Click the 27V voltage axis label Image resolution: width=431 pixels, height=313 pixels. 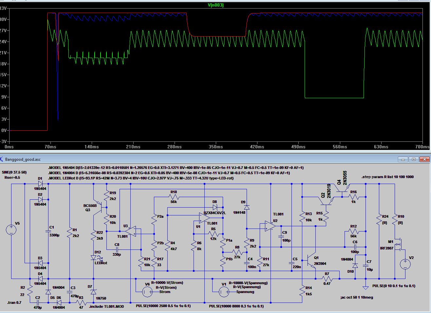3,30
